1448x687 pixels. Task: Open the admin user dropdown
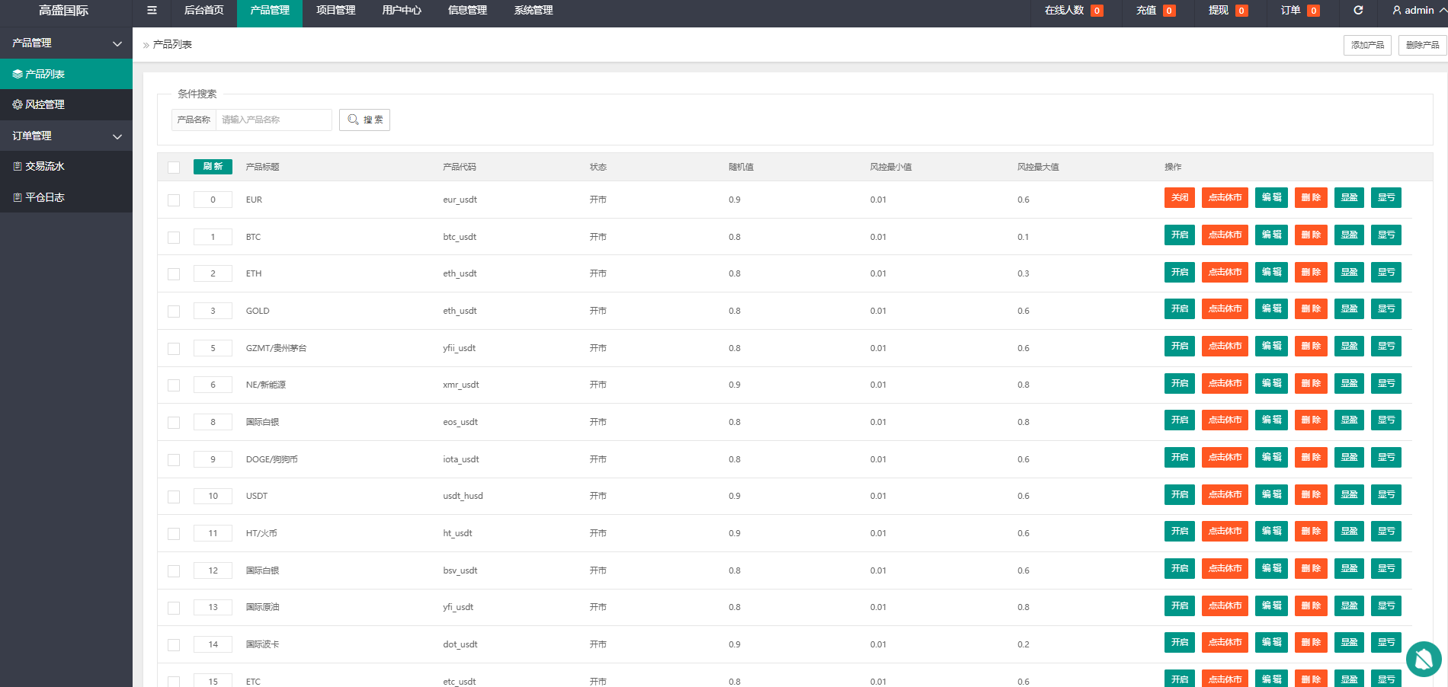click(1418, 11)
